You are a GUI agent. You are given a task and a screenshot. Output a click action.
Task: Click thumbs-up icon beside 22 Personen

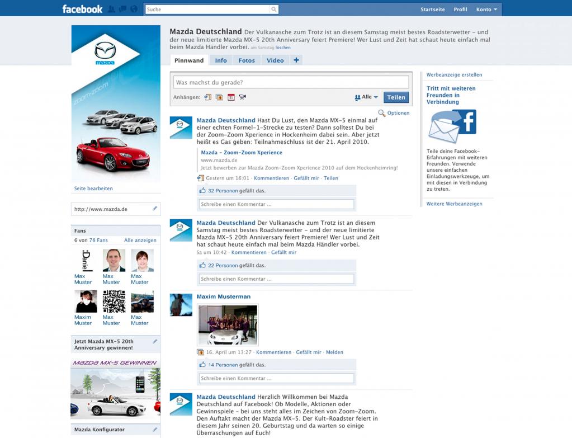[202, 265]
